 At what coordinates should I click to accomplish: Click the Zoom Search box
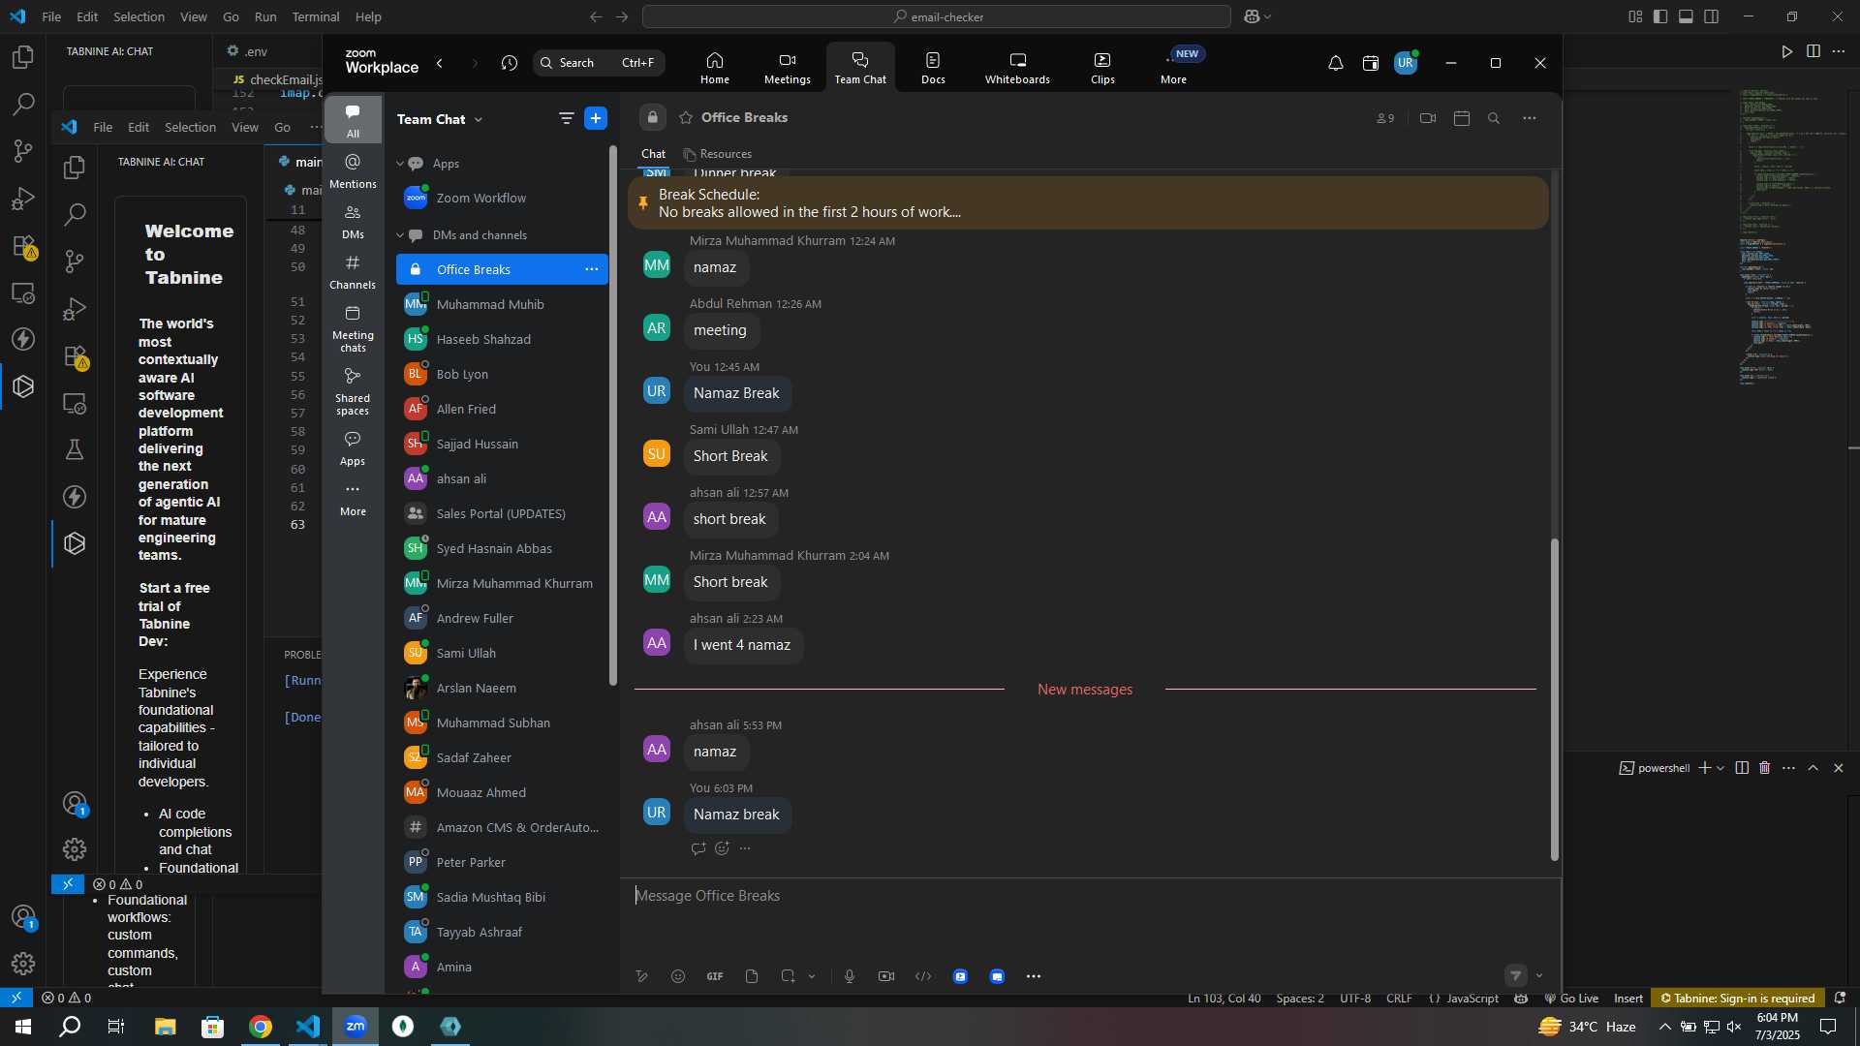(599, 63)
